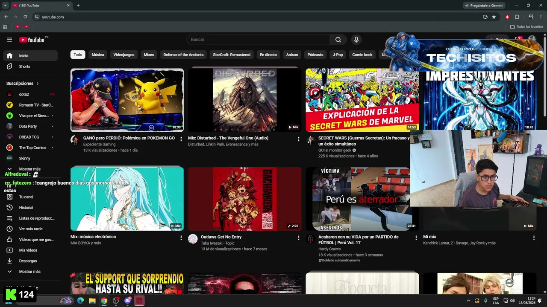Click the YouTube logo
The image size is (547, 307).
[x=32, y=40]
